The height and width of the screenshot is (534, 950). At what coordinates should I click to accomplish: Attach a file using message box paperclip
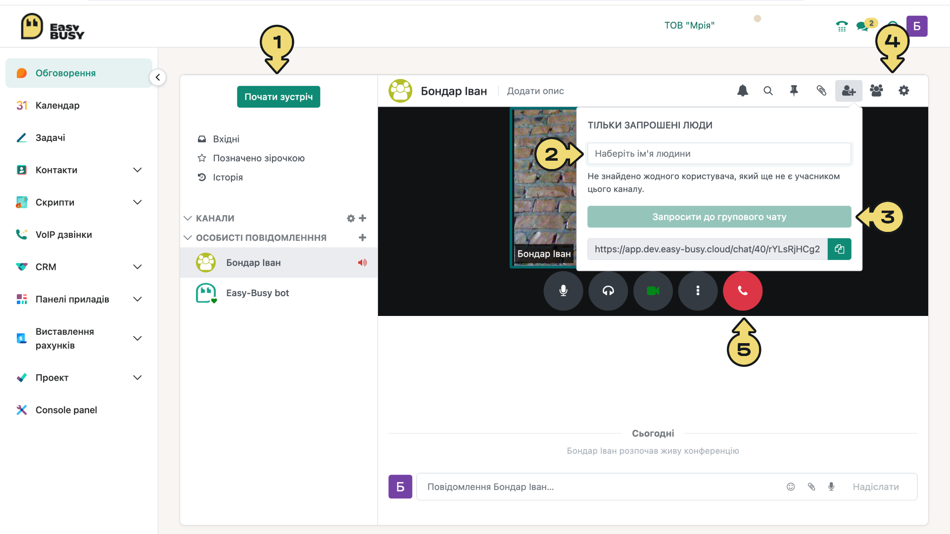click(811, 487)
